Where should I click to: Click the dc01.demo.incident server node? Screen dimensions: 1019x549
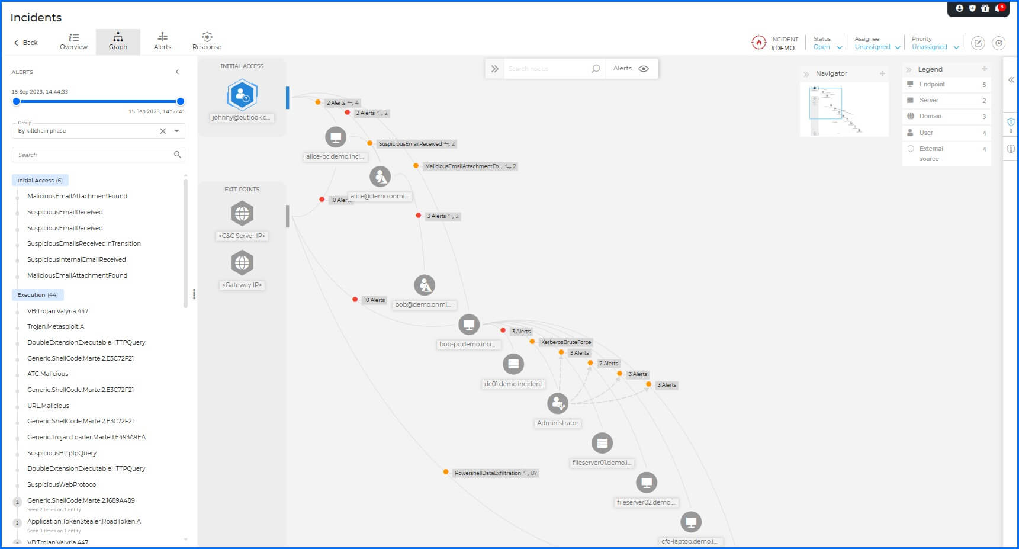click(513, 364)
